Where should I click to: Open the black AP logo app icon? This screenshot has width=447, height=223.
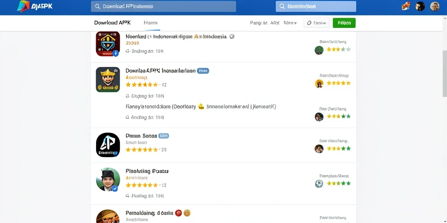[x=108, y=145]
